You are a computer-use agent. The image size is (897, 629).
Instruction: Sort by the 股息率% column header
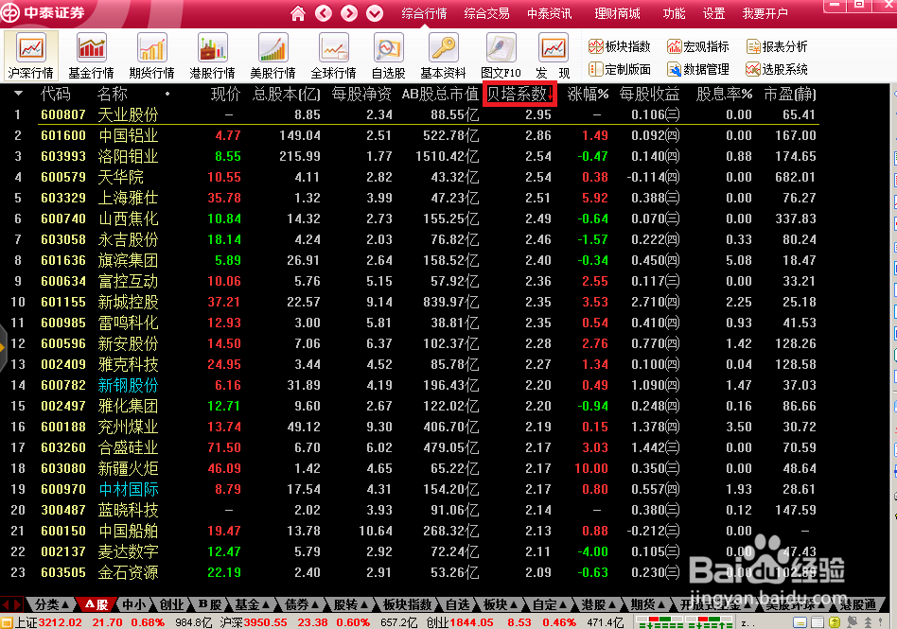pos(724,94)
